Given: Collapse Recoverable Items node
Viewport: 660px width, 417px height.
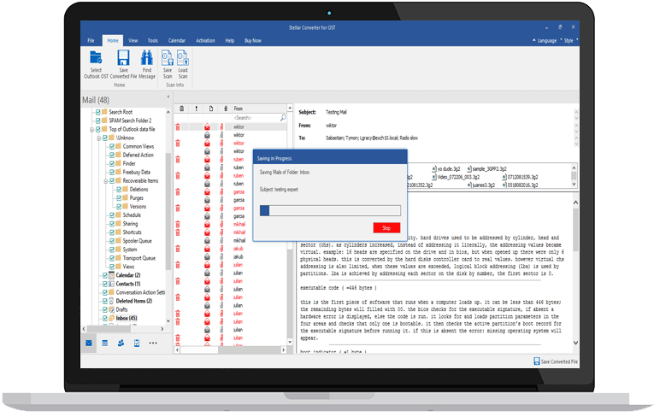Looking at the screenshot, I should 106,181.
